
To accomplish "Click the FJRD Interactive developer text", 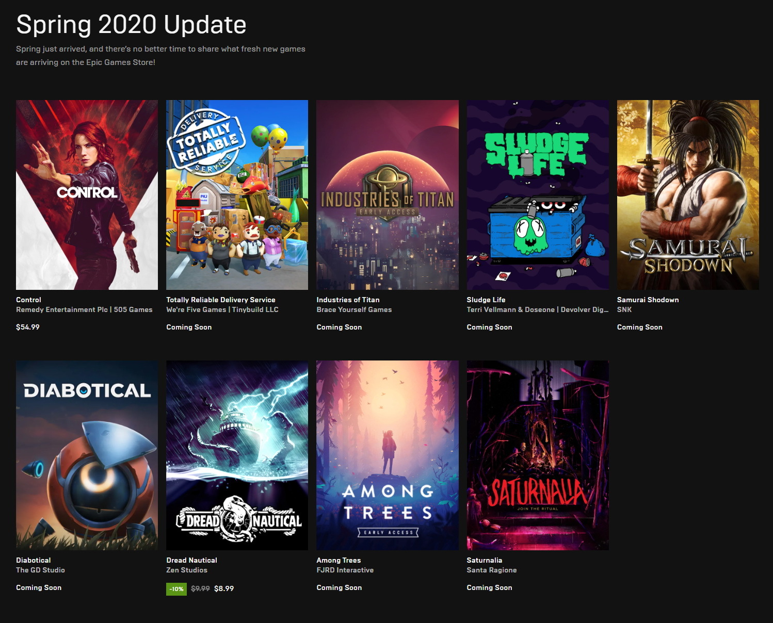I will point(345,570).
